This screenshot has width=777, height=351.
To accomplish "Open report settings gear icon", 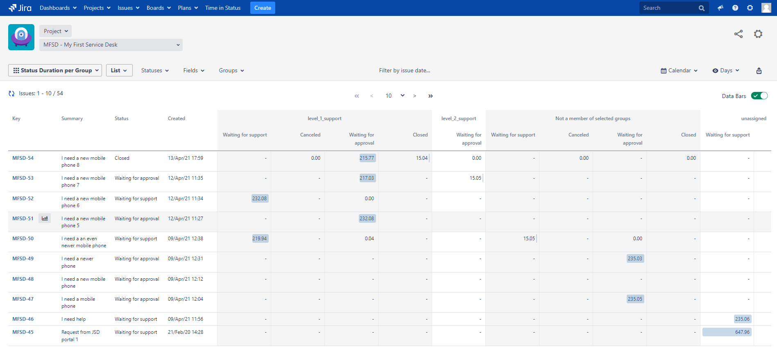I will (x=758, y=34).
